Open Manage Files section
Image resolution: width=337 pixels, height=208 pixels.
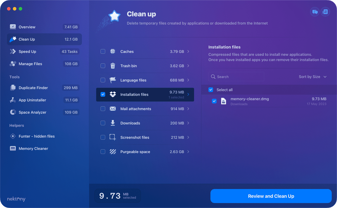pyautogui.click(x=44, y=64)
